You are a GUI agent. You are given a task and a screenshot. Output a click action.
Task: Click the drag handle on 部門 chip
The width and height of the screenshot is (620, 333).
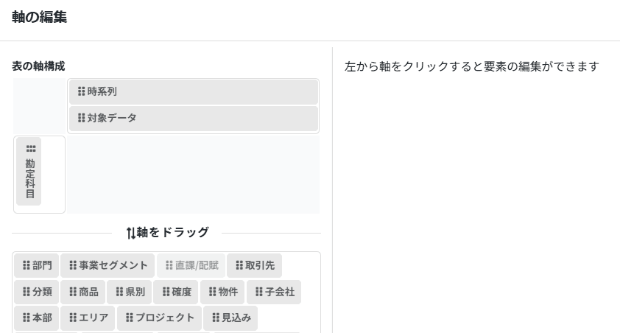pyautogui.click(x=27, y=265)
